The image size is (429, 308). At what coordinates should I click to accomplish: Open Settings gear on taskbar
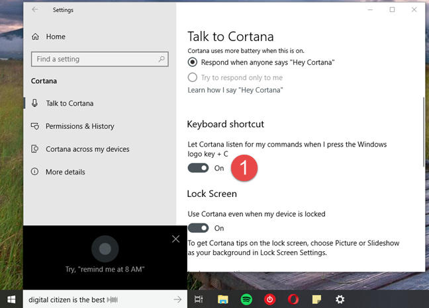click(x=340, y=299)
